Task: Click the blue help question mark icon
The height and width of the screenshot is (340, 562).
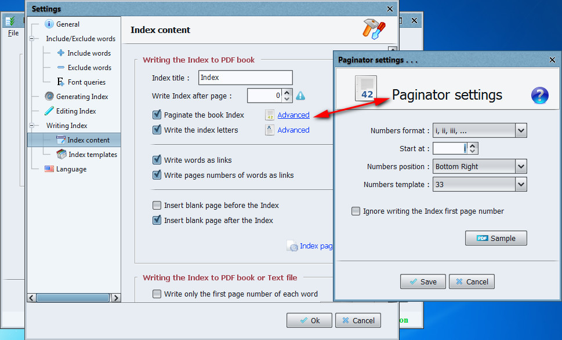Action: click(539, 96)
